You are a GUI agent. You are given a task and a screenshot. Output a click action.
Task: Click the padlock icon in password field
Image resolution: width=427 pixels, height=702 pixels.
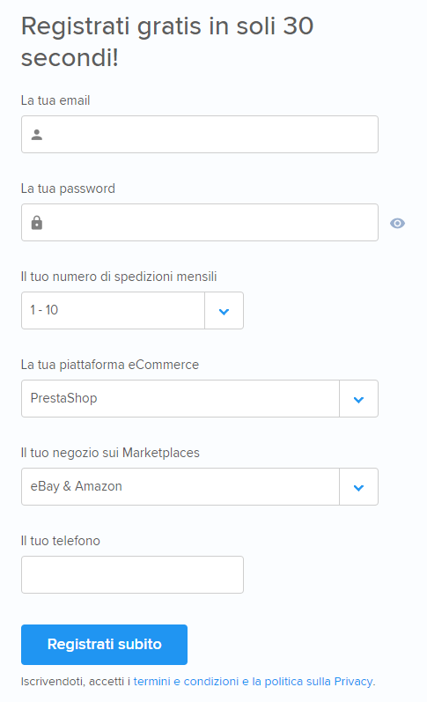click(x=37, y=223)
